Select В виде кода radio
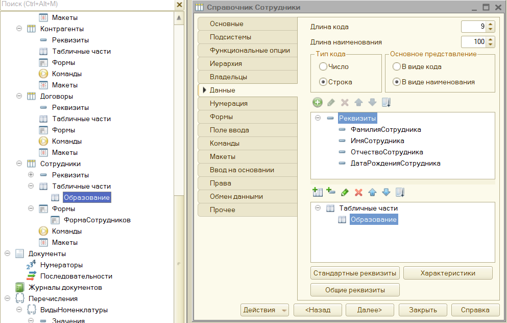 [x=396, y=66]
